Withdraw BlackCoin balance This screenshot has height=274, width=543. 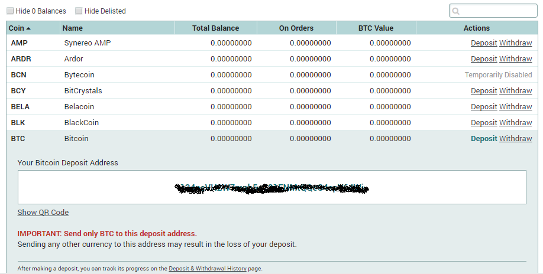[x=515, y=123]
